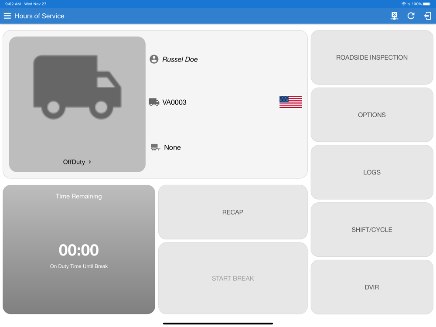
Task: Tap the small truck icon beside VA0003
Action: point(154,102)
